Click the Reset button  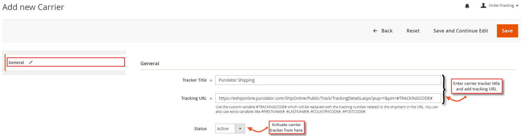(x=413, y=31)
